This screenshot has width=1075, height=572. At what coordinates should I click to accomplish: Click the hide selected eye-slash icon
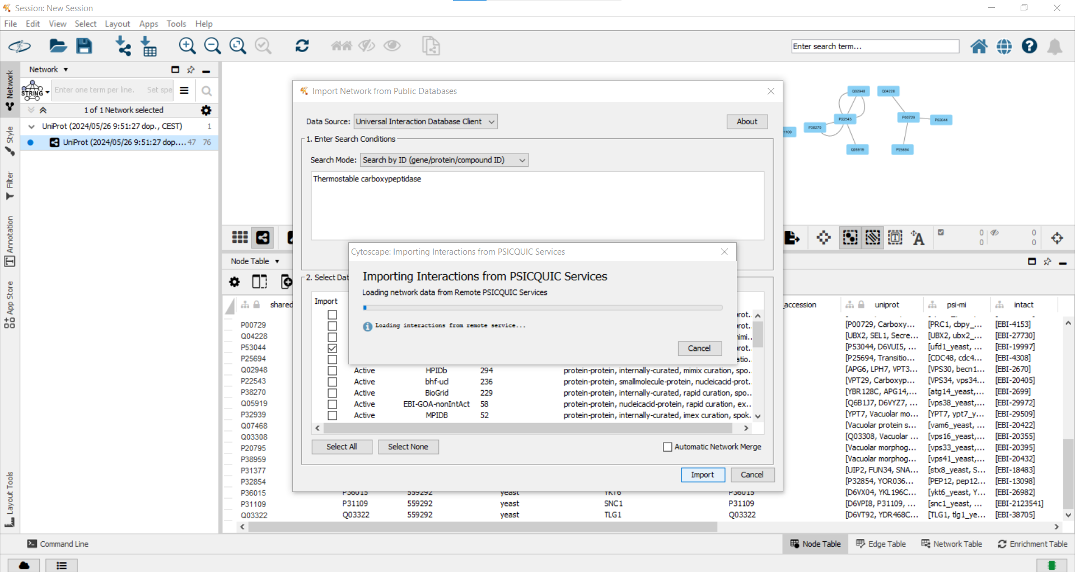pyautogui.click(x=367, y=46)
